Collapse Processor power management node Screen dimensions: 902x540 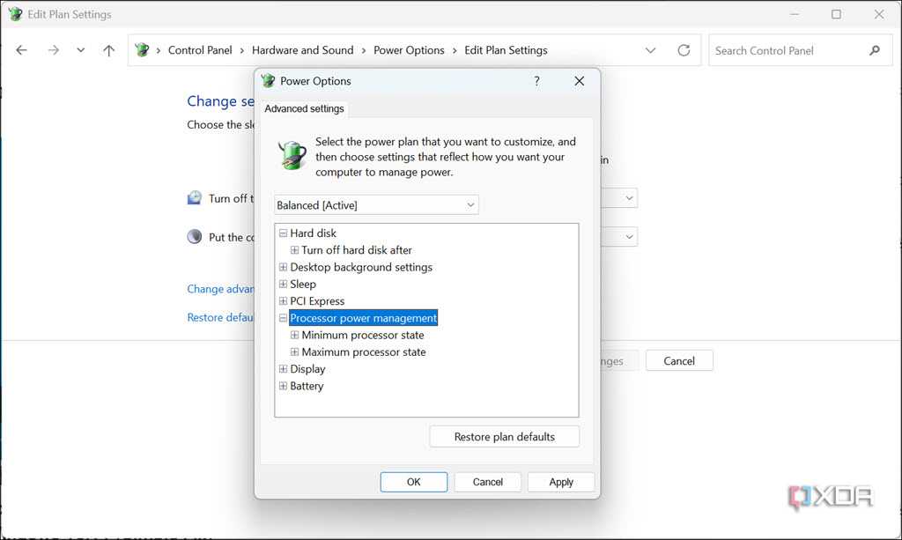pos(283,318)
